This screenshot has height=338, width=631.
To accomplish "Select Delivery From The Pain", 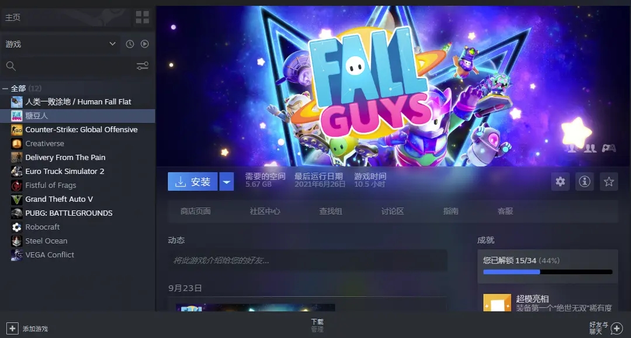I will [x=65, y=157].
